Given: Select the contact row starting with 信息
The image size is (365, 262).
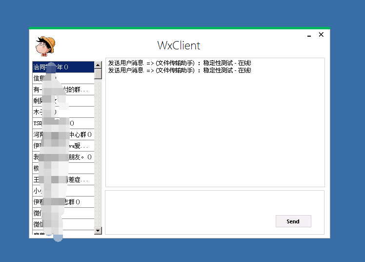Looking at the screenshot, I should click(x=63, y=78).
